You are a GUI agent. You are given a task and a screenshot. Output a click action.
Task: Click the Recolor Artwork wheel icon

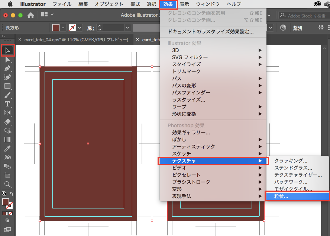(283, 28)
